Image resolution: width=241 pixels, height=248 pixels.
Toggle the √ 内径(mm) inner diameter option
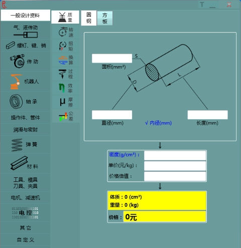click(158, 123)
